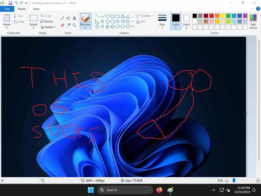This screenshot has height=196, width=261.
Task: Select the Color picker eyedropper tool
Action: [x=68, y=25]
